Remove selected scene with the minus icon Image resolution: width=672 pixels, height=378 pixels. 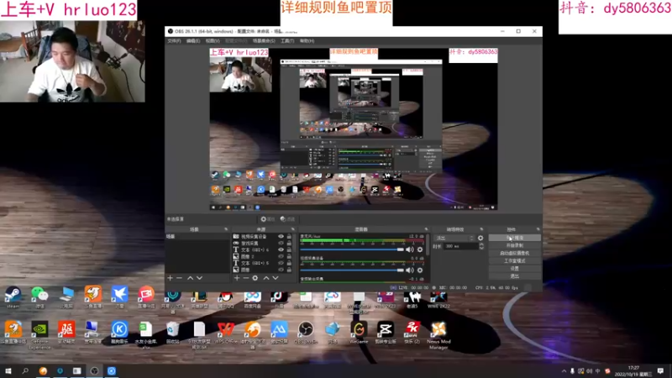coord(180,278)
